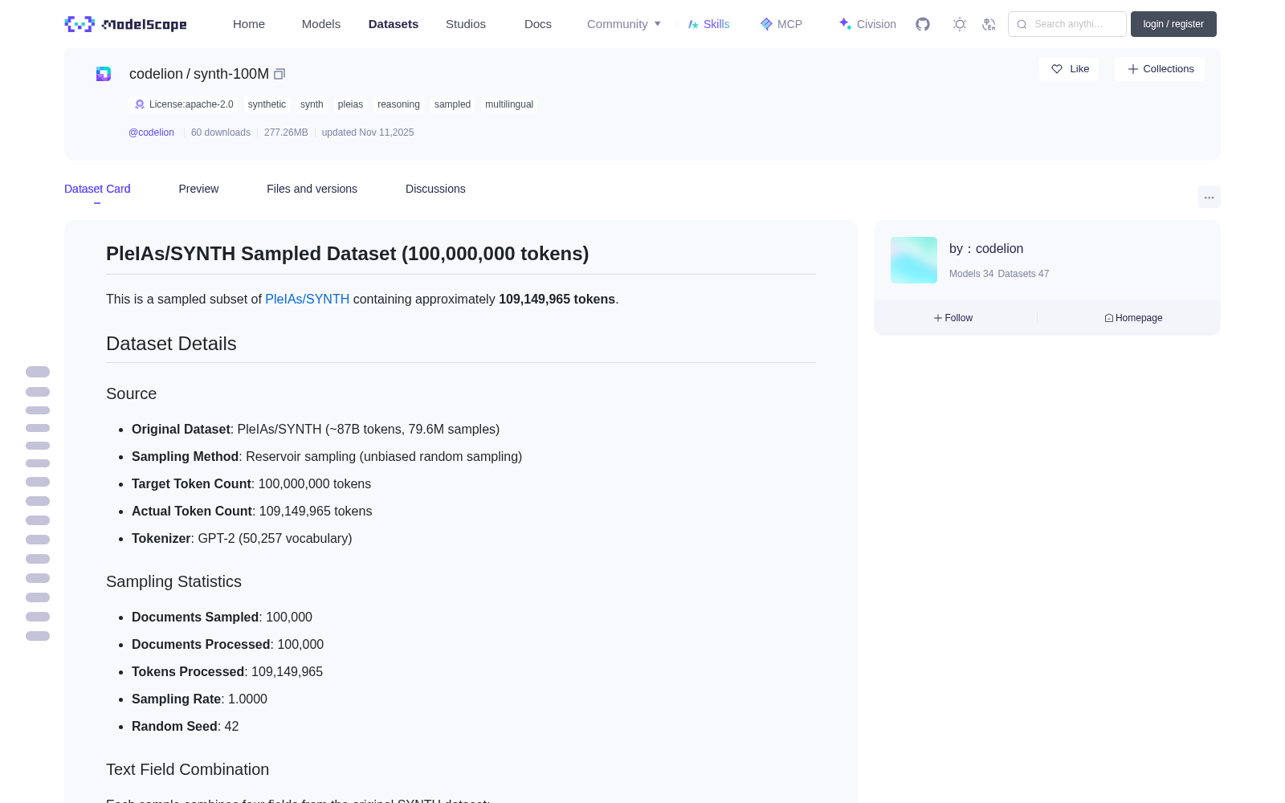Click the Sampling Statistics heading
This screenshot has width=1285, height=803.
[x=173, y=581]
